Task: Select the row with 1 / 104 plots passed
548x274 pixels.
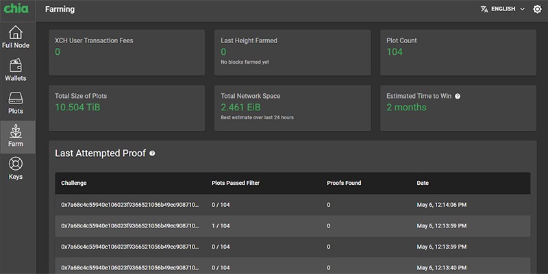Action: 292,226
